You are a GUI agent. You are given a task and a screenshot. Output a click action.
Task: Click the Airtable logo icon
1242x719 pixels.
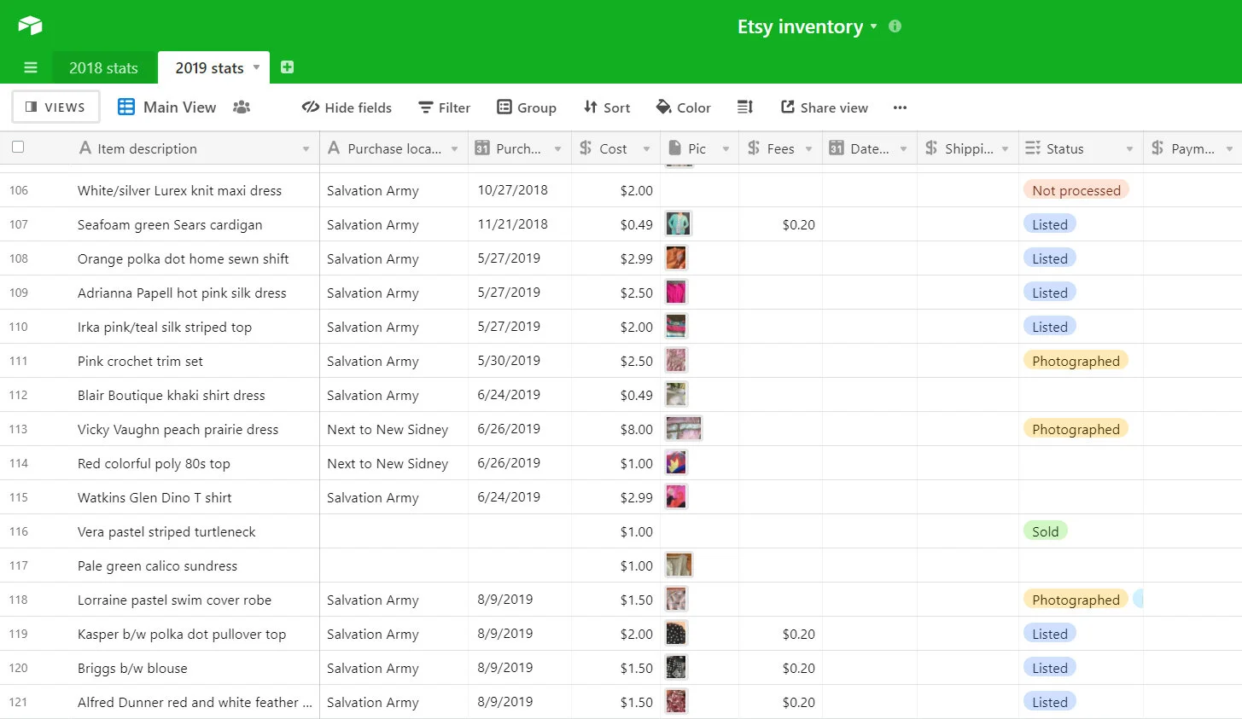click(x=30, y=25)
